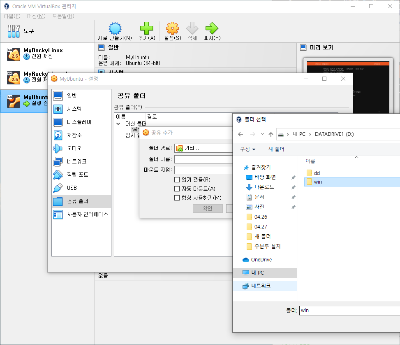Open 머신(M) menu

pyautogui.click(x=36, y=16)
